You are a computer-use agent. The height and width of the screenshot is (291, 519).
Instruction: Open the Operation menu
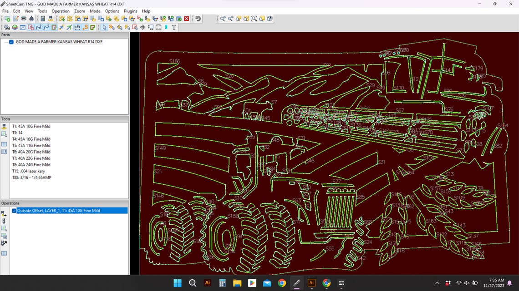click(60, 11)
